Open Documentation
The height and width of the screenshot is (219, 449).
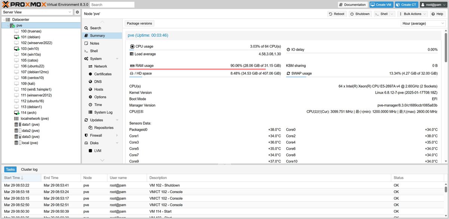click(352, 4)
